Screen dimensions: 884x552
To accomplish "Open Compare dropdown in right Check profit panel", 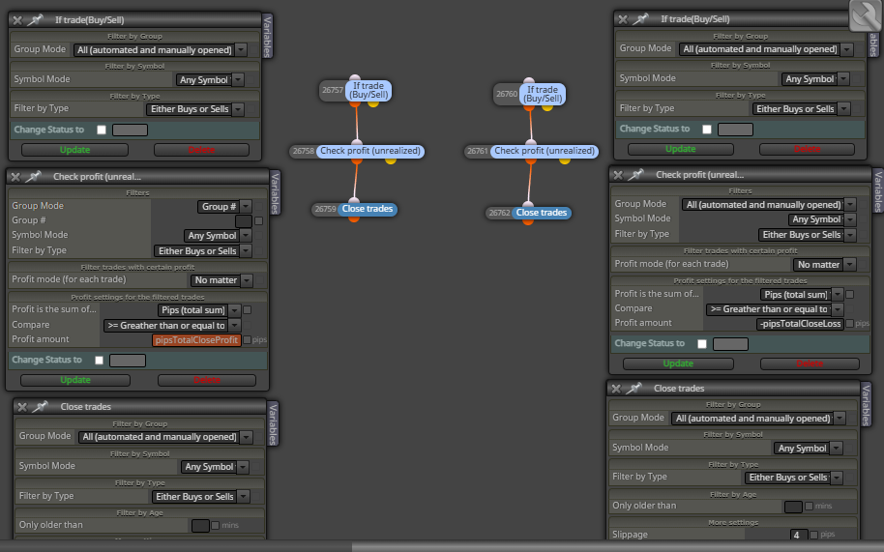I will pos(775,309).
